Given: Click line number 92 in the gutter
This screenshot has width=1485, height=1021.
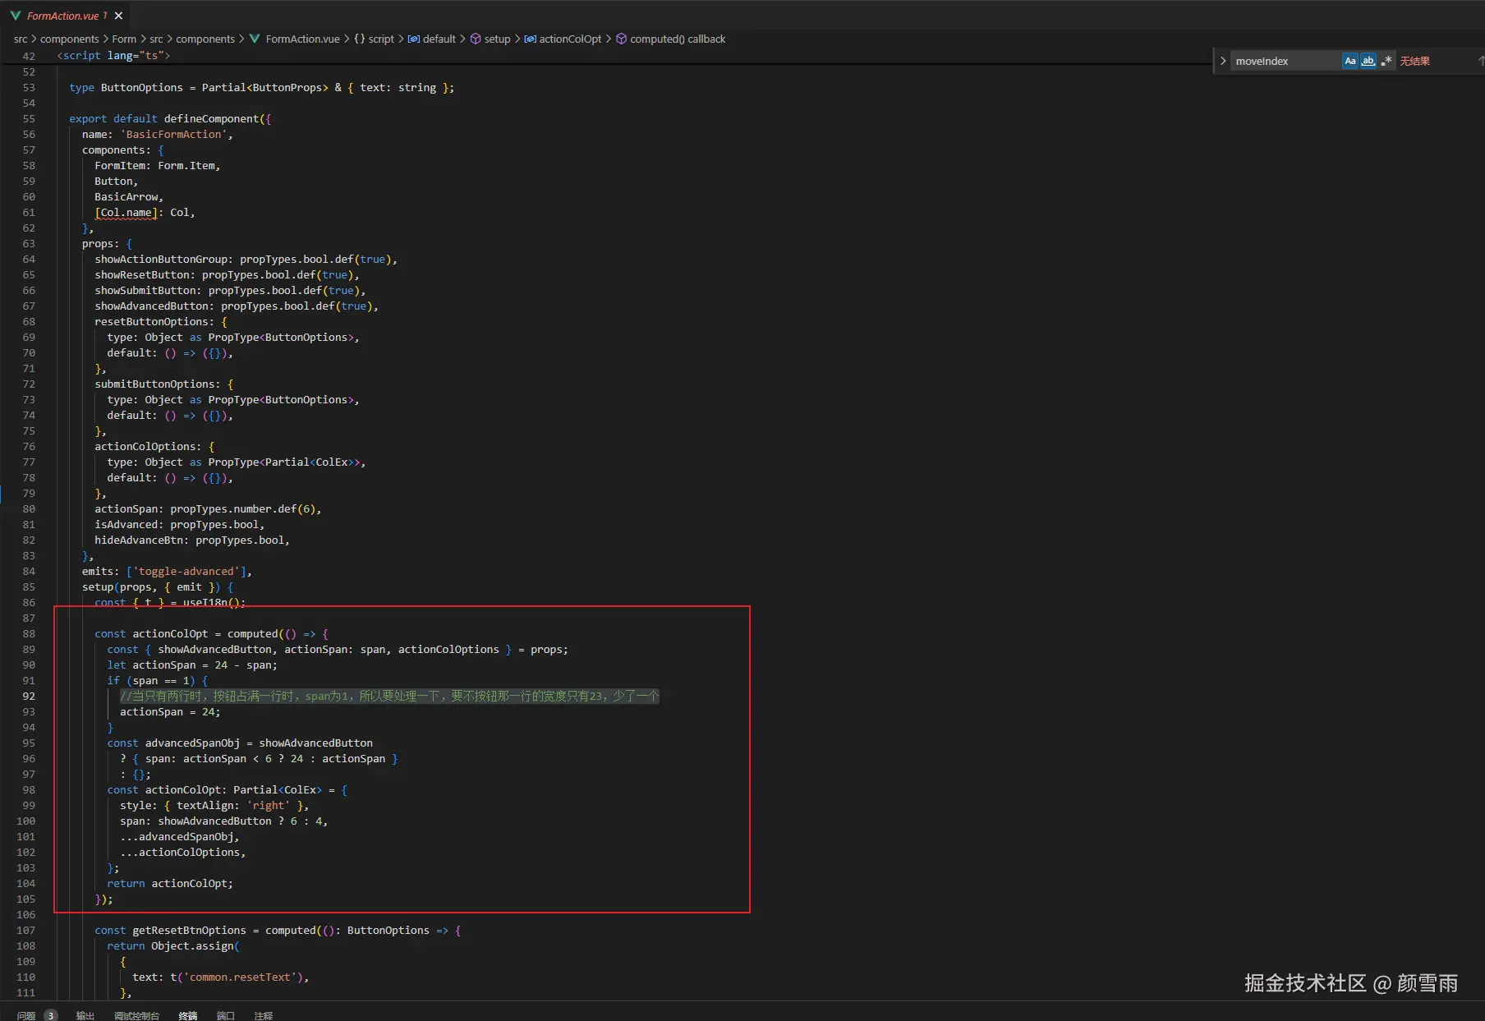Looking at the screenshot, I should pos(29,696).
